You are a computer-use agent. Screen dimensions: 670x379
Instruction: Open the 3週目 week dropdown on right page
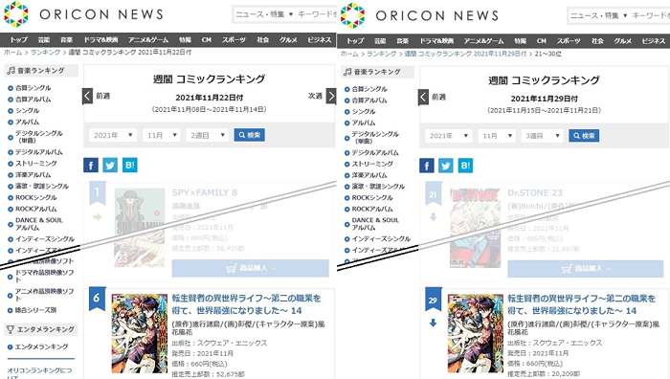(542, 136)
